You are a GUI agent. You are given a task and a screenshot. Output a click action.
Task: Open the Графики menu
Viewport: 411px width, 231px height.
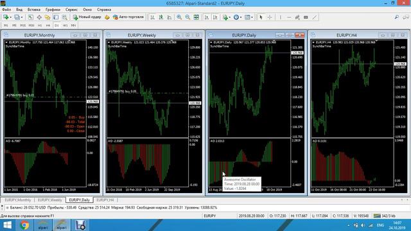53,10
